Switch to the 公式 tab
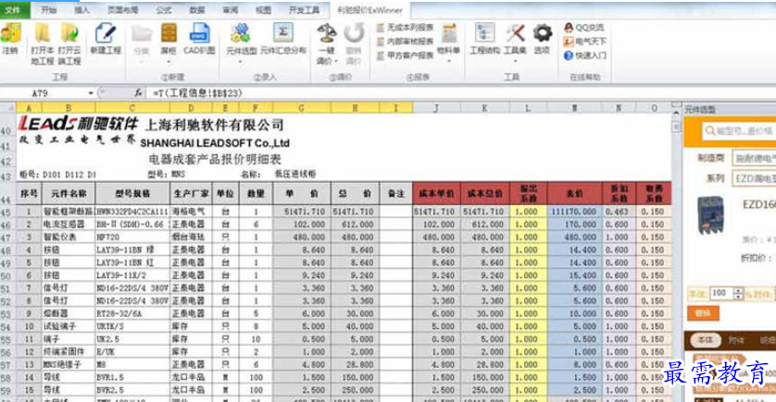The height and width of the screenshot is (402, 776). pos(164,10)
